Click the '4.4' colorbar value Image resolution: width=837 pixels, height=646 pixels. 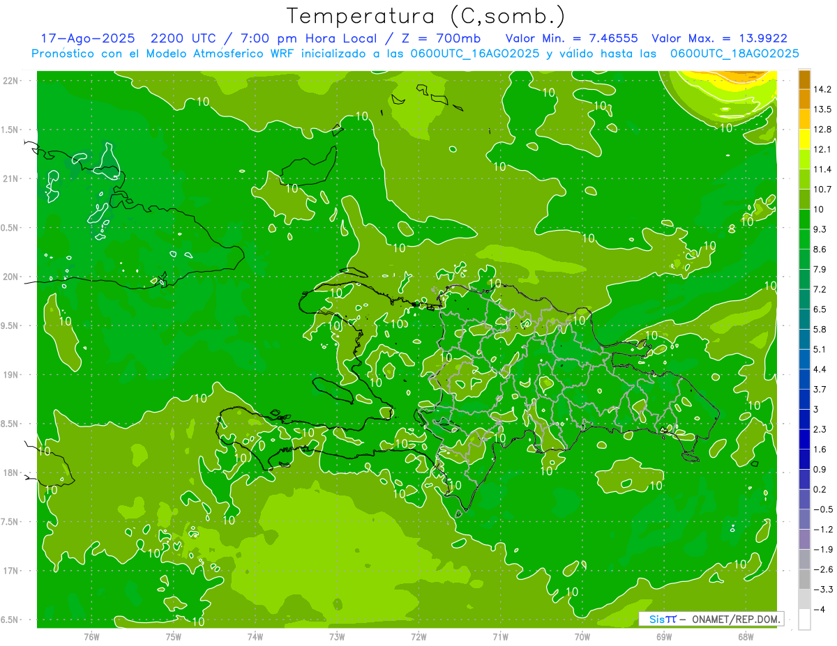tap(820, 369)
